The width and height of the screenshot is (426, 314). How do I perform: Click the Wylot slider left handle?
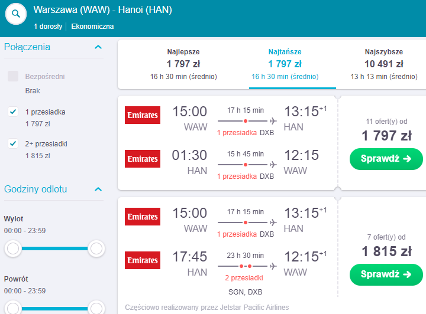pos(13,248)
